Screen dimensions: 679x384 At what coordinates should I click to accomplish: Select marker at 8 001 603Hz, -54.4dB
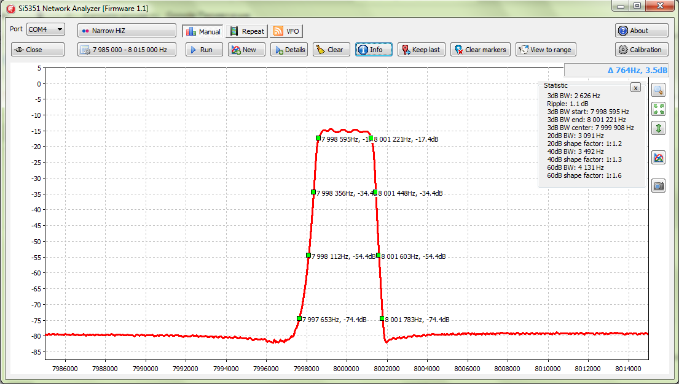pos(379,255)
